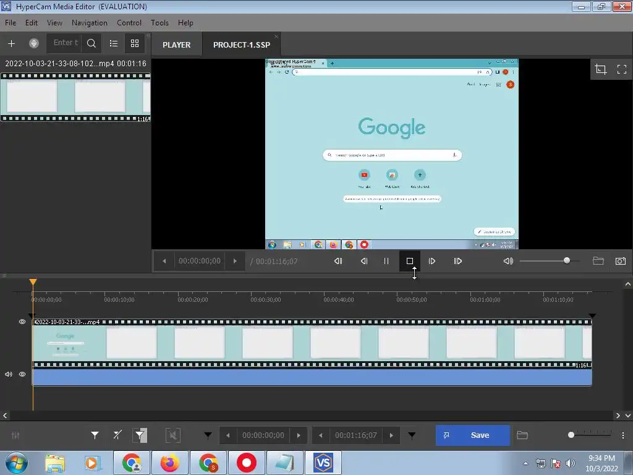The width and height of the screenshot is (633, 475).
Task: Step selection end time forward
Action: 391,435
